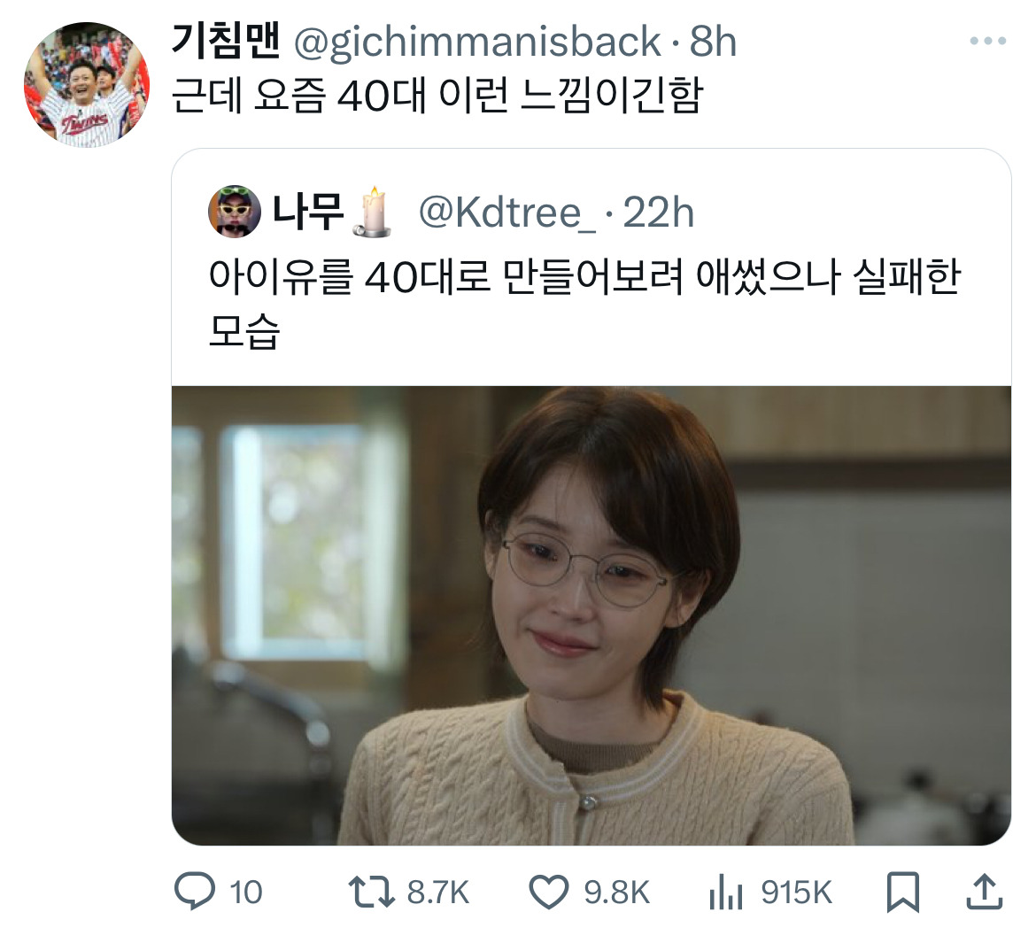Open the 8h timestamp link

pos(713,42)
